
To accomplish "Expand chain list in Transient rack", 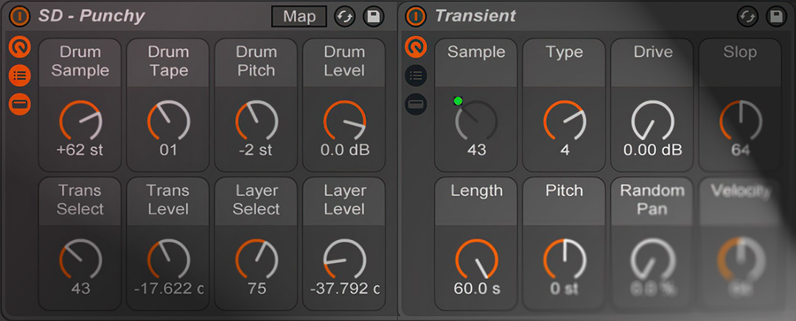I will point(416,76).
